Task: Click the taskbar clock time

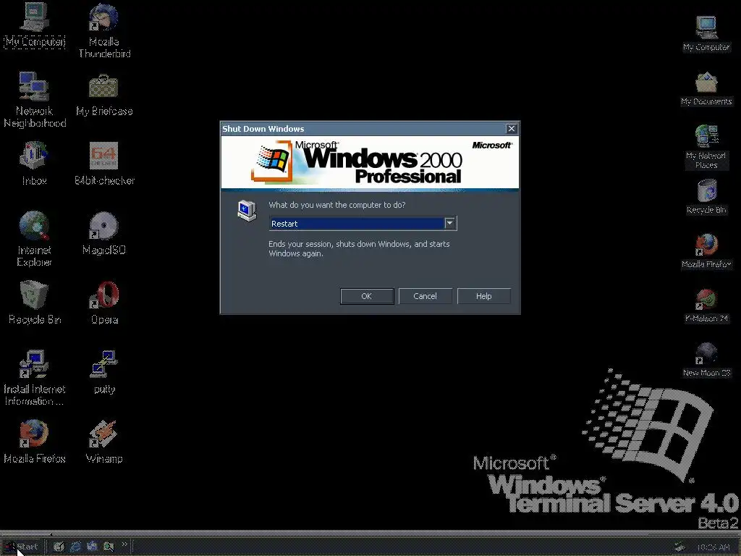Action: coord(713,547)
